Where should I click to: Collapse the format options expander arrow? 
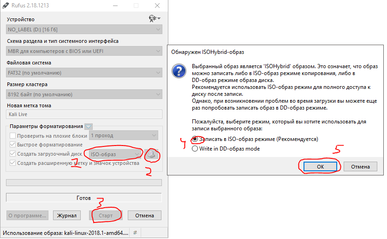(89, 127)
